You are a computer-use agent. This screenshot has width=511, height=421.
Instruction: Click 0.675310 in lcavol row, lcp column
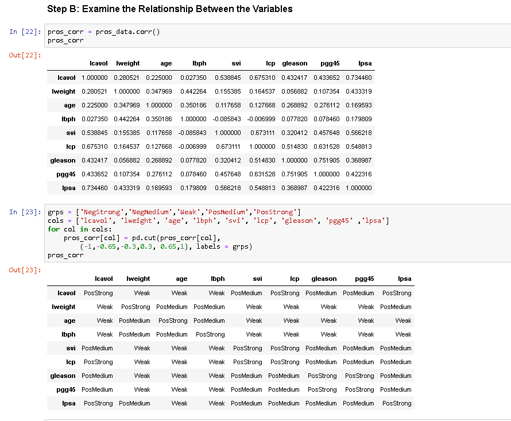pyautogui.click(x=262, y=78)
